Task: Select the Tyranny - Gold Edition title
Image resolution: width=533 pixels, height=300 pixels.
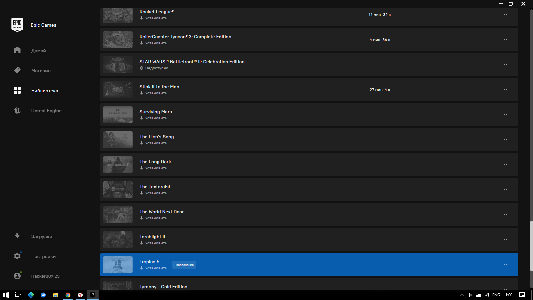Action: tap(163, 287)
